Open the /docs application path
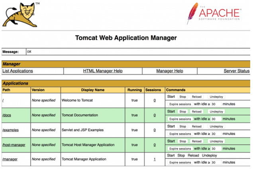Screen dimensions: 253x169 click(7, 115)
